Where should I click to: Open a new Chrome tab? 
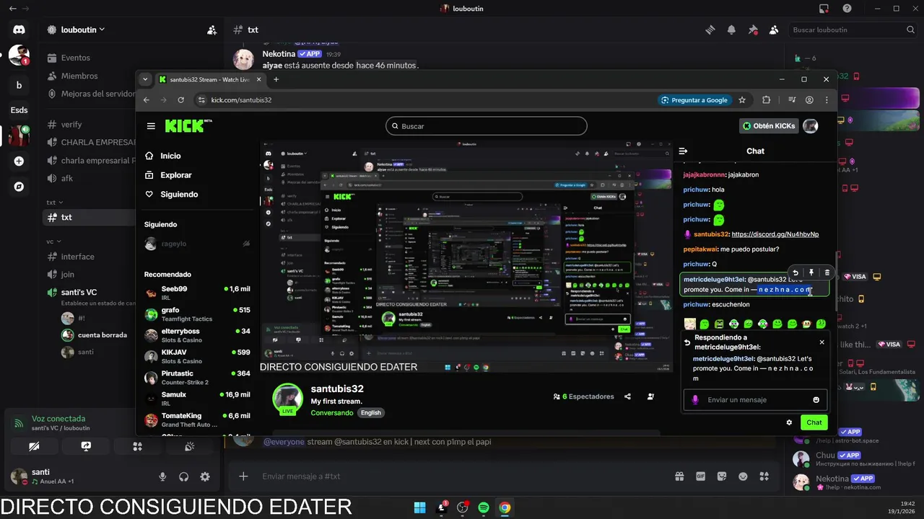[x=276, y=79]
